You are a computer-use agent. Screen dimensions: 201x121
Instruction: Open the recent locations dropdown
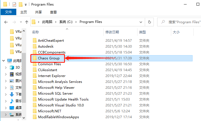(x=21, y=22)
